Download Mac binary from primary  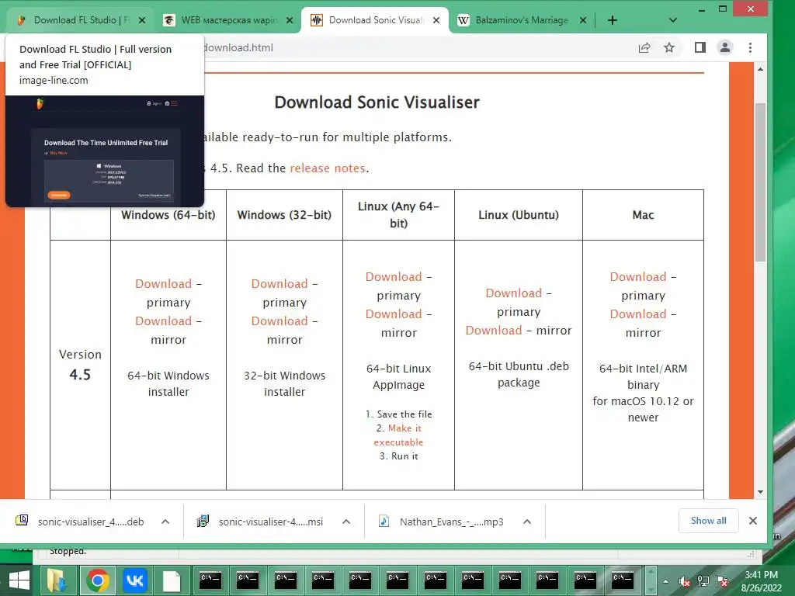coord(638,277)
